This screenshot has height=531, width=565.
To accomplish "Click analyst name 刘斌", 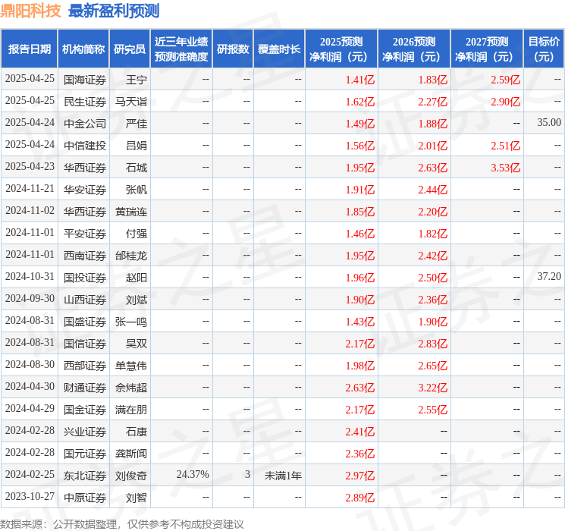I will pos(137,300).
